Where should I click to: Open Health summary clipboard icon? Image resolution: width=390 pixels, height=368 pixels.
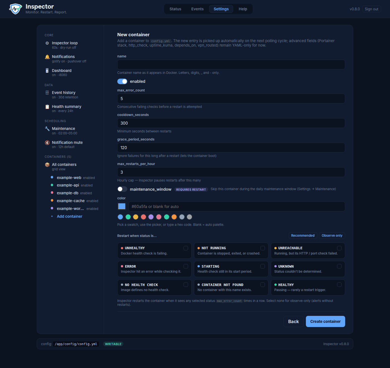click(x=47, y=106)
